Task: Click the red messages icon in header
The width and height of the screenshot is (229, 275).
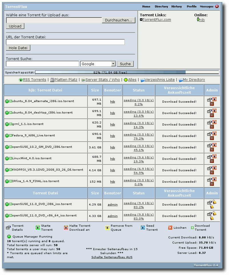Action: (x=217, y=6)
